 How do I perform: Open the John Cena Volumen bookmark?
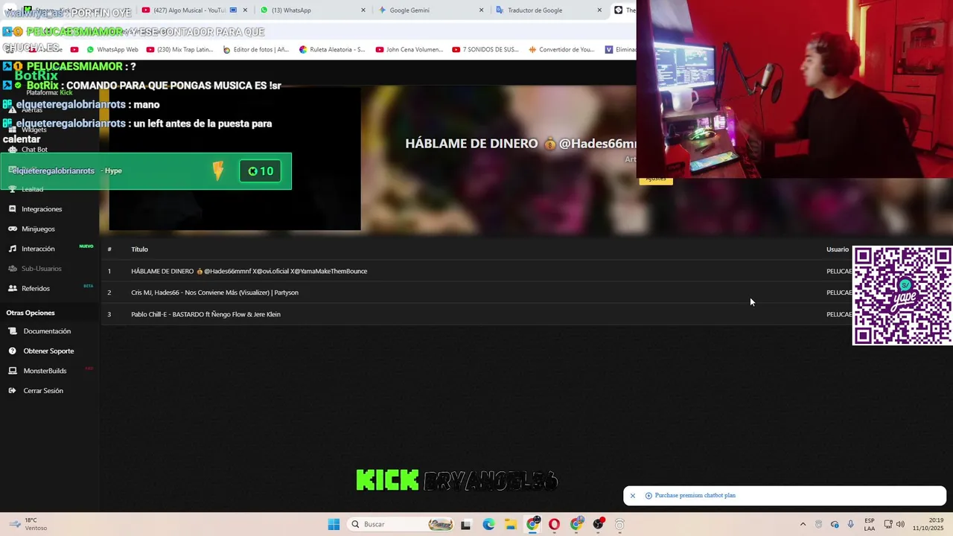click(409, 50)
